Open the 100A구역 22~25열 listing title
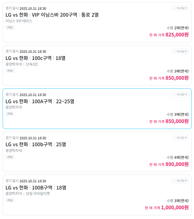 coord(40,101)
